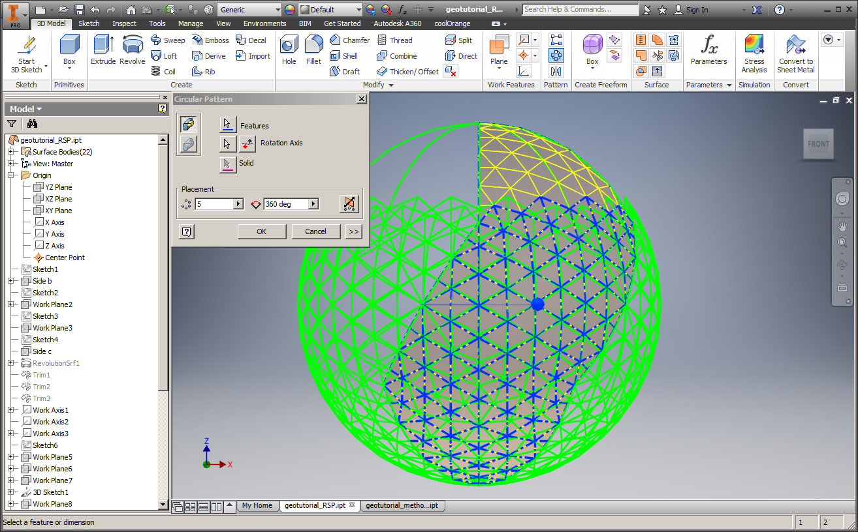The height and width of the screenshot is (532, 858).
Task: Select the Revolve tool
Action: click(x=133, y=50)
